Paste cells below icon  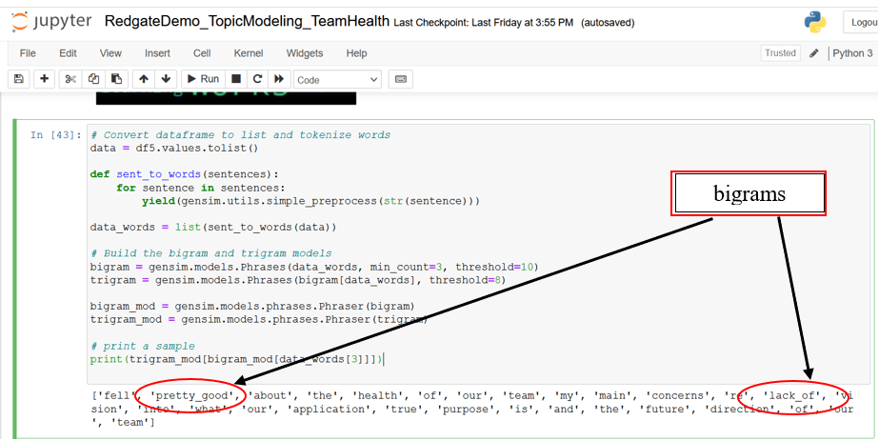pyautogui.click(x=116, y=79)
